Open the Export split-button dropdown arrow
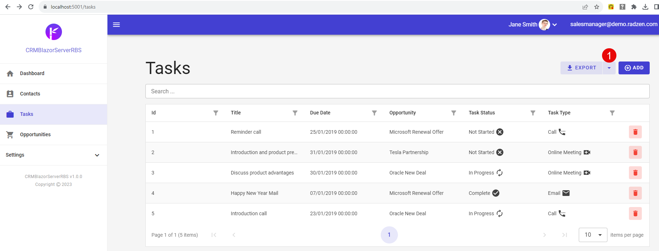 point(609,68)
